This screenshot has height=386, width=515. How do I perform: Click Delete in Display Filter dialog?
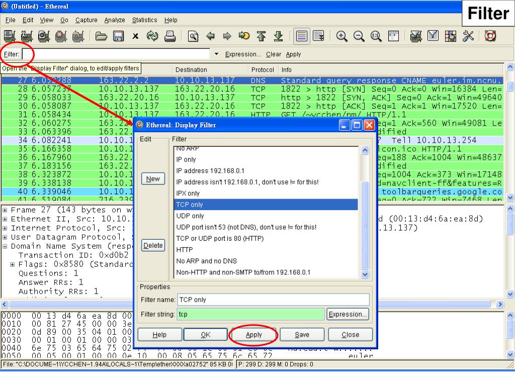coord(153,245)
